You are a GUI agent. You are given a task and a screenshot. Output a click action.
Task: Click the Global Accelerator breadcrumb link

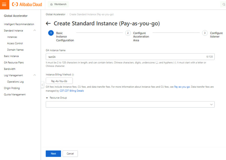pyautogui.click(x=56, y=14)
